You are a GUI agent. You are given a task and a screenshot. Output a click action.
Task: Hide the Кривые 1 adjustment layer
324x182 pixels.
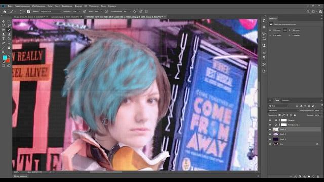tap(270, 120)
